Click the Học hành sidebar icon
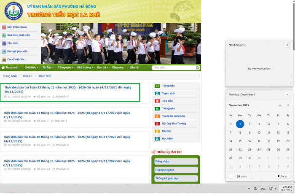 point(157,138)
